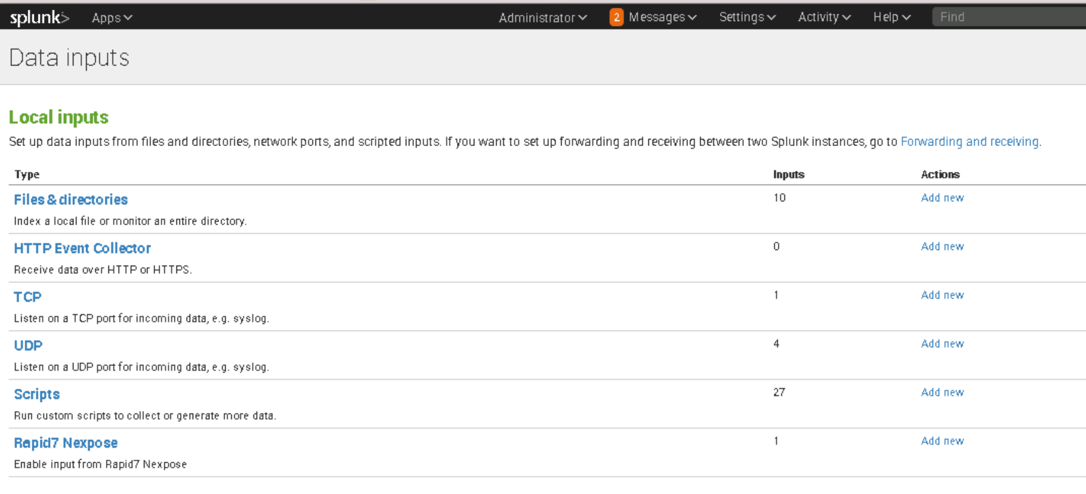Expand the Help menu
1086x494 pixels.
coord(892,17)
